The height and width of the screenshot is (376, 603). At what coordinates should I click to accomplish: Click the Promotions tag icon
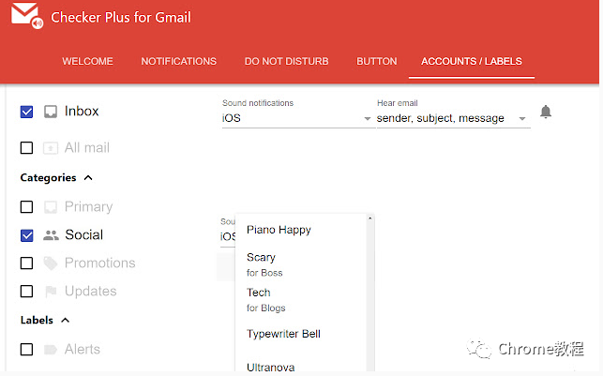pyautogui.click(x=51, y=263)
